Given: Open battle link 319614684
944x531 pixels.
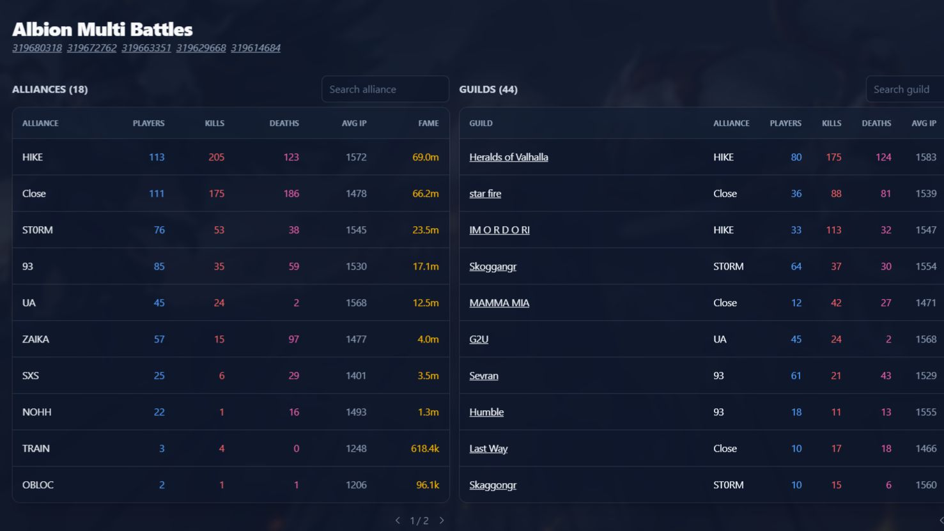Looking at the screenshot, I should point(256,48).
